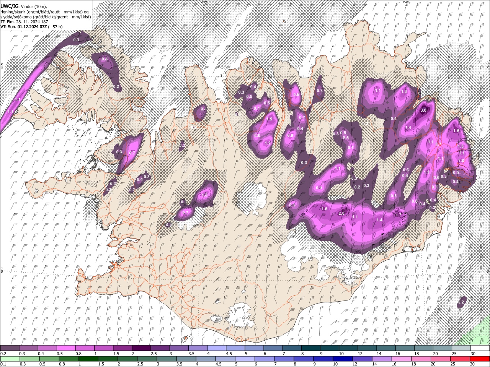Screen dimensions: 490x367
Task: Click the 'VT: Sun. 01.12.2024 03Z (+57 h)' line
Action: point(31,27)
